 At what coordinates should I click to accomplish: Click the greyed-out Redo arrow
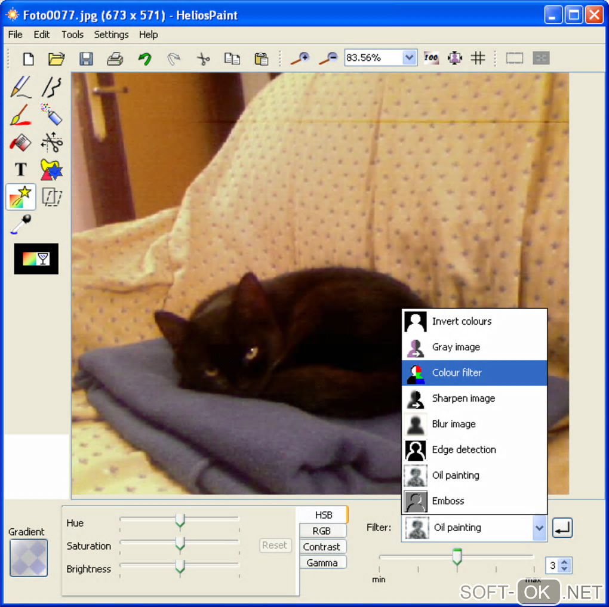click(x=174, y=58)
